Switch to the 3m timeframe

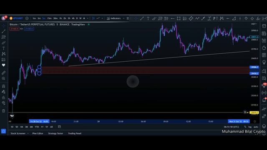click(x=39, y=18)
